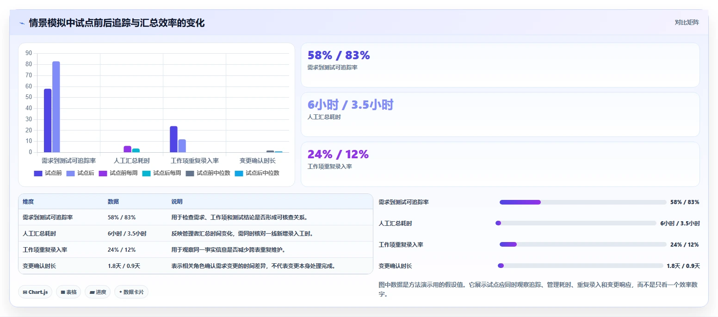Click description starting 反映管理者汇总时间变化

coord(242,233)
